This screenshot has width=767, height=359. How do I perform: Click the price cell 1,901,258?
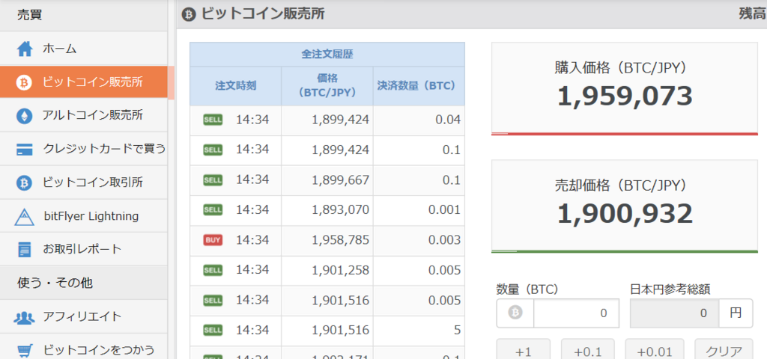pyautogui.click(x=327, y=270)
